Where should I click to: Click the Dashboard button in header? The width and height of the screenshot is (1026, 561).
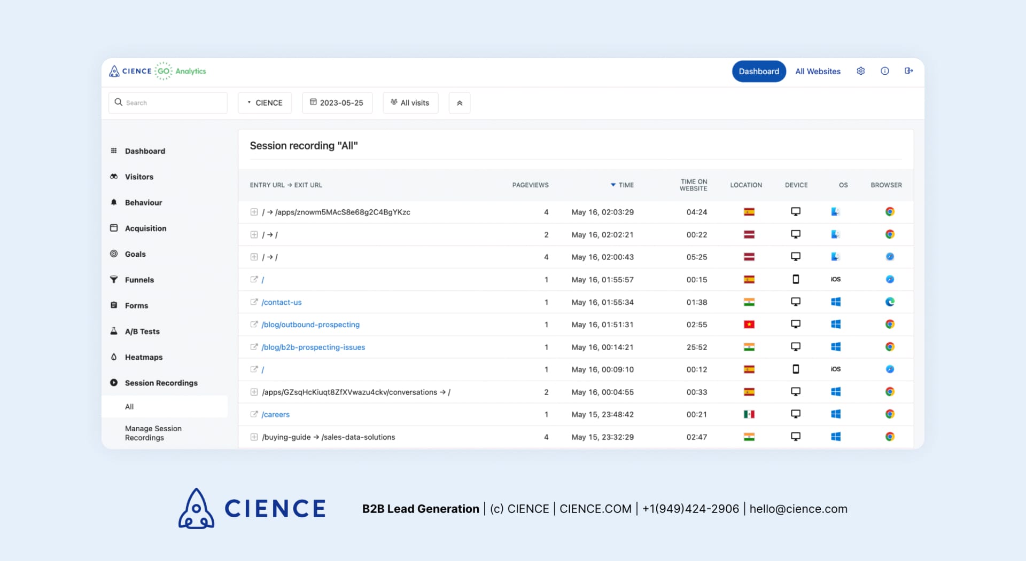[758, 72]
